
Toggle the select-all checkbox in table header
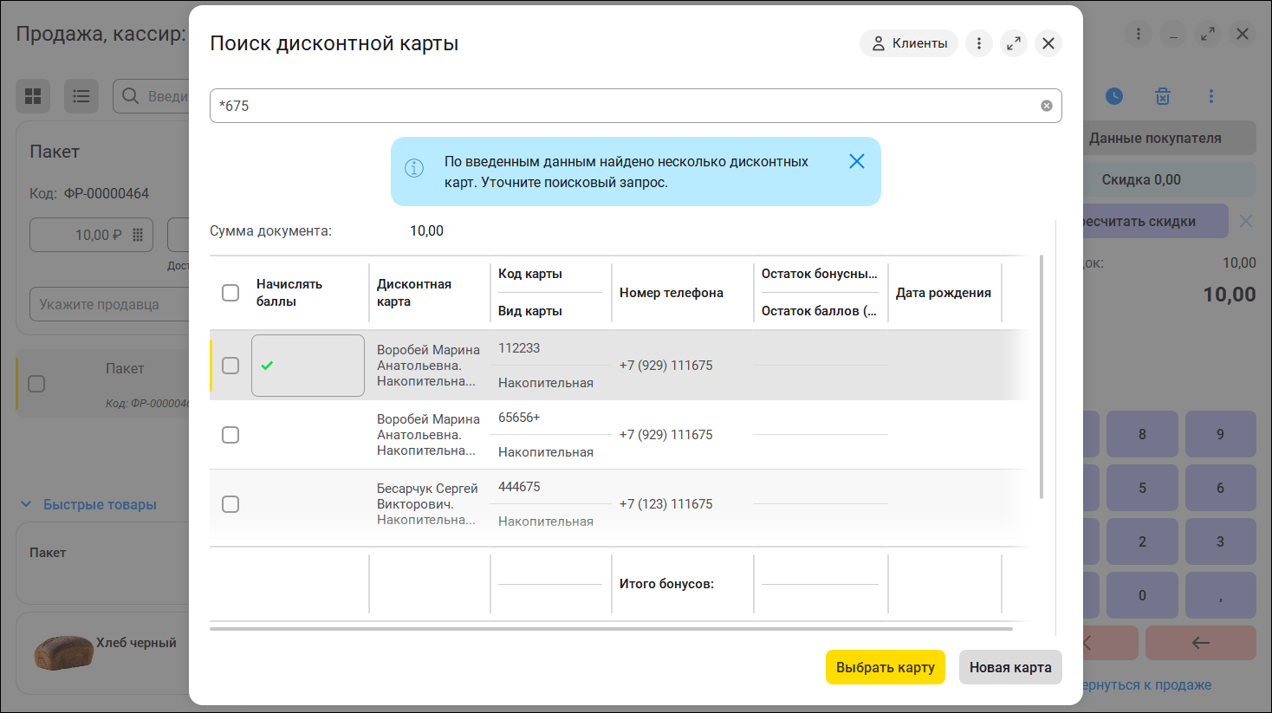[x=230, y=293]
